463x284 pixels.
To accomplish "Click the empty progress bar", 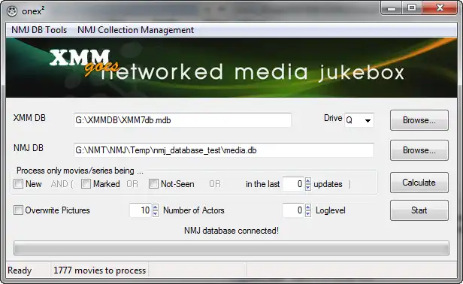I will point(231,248).
